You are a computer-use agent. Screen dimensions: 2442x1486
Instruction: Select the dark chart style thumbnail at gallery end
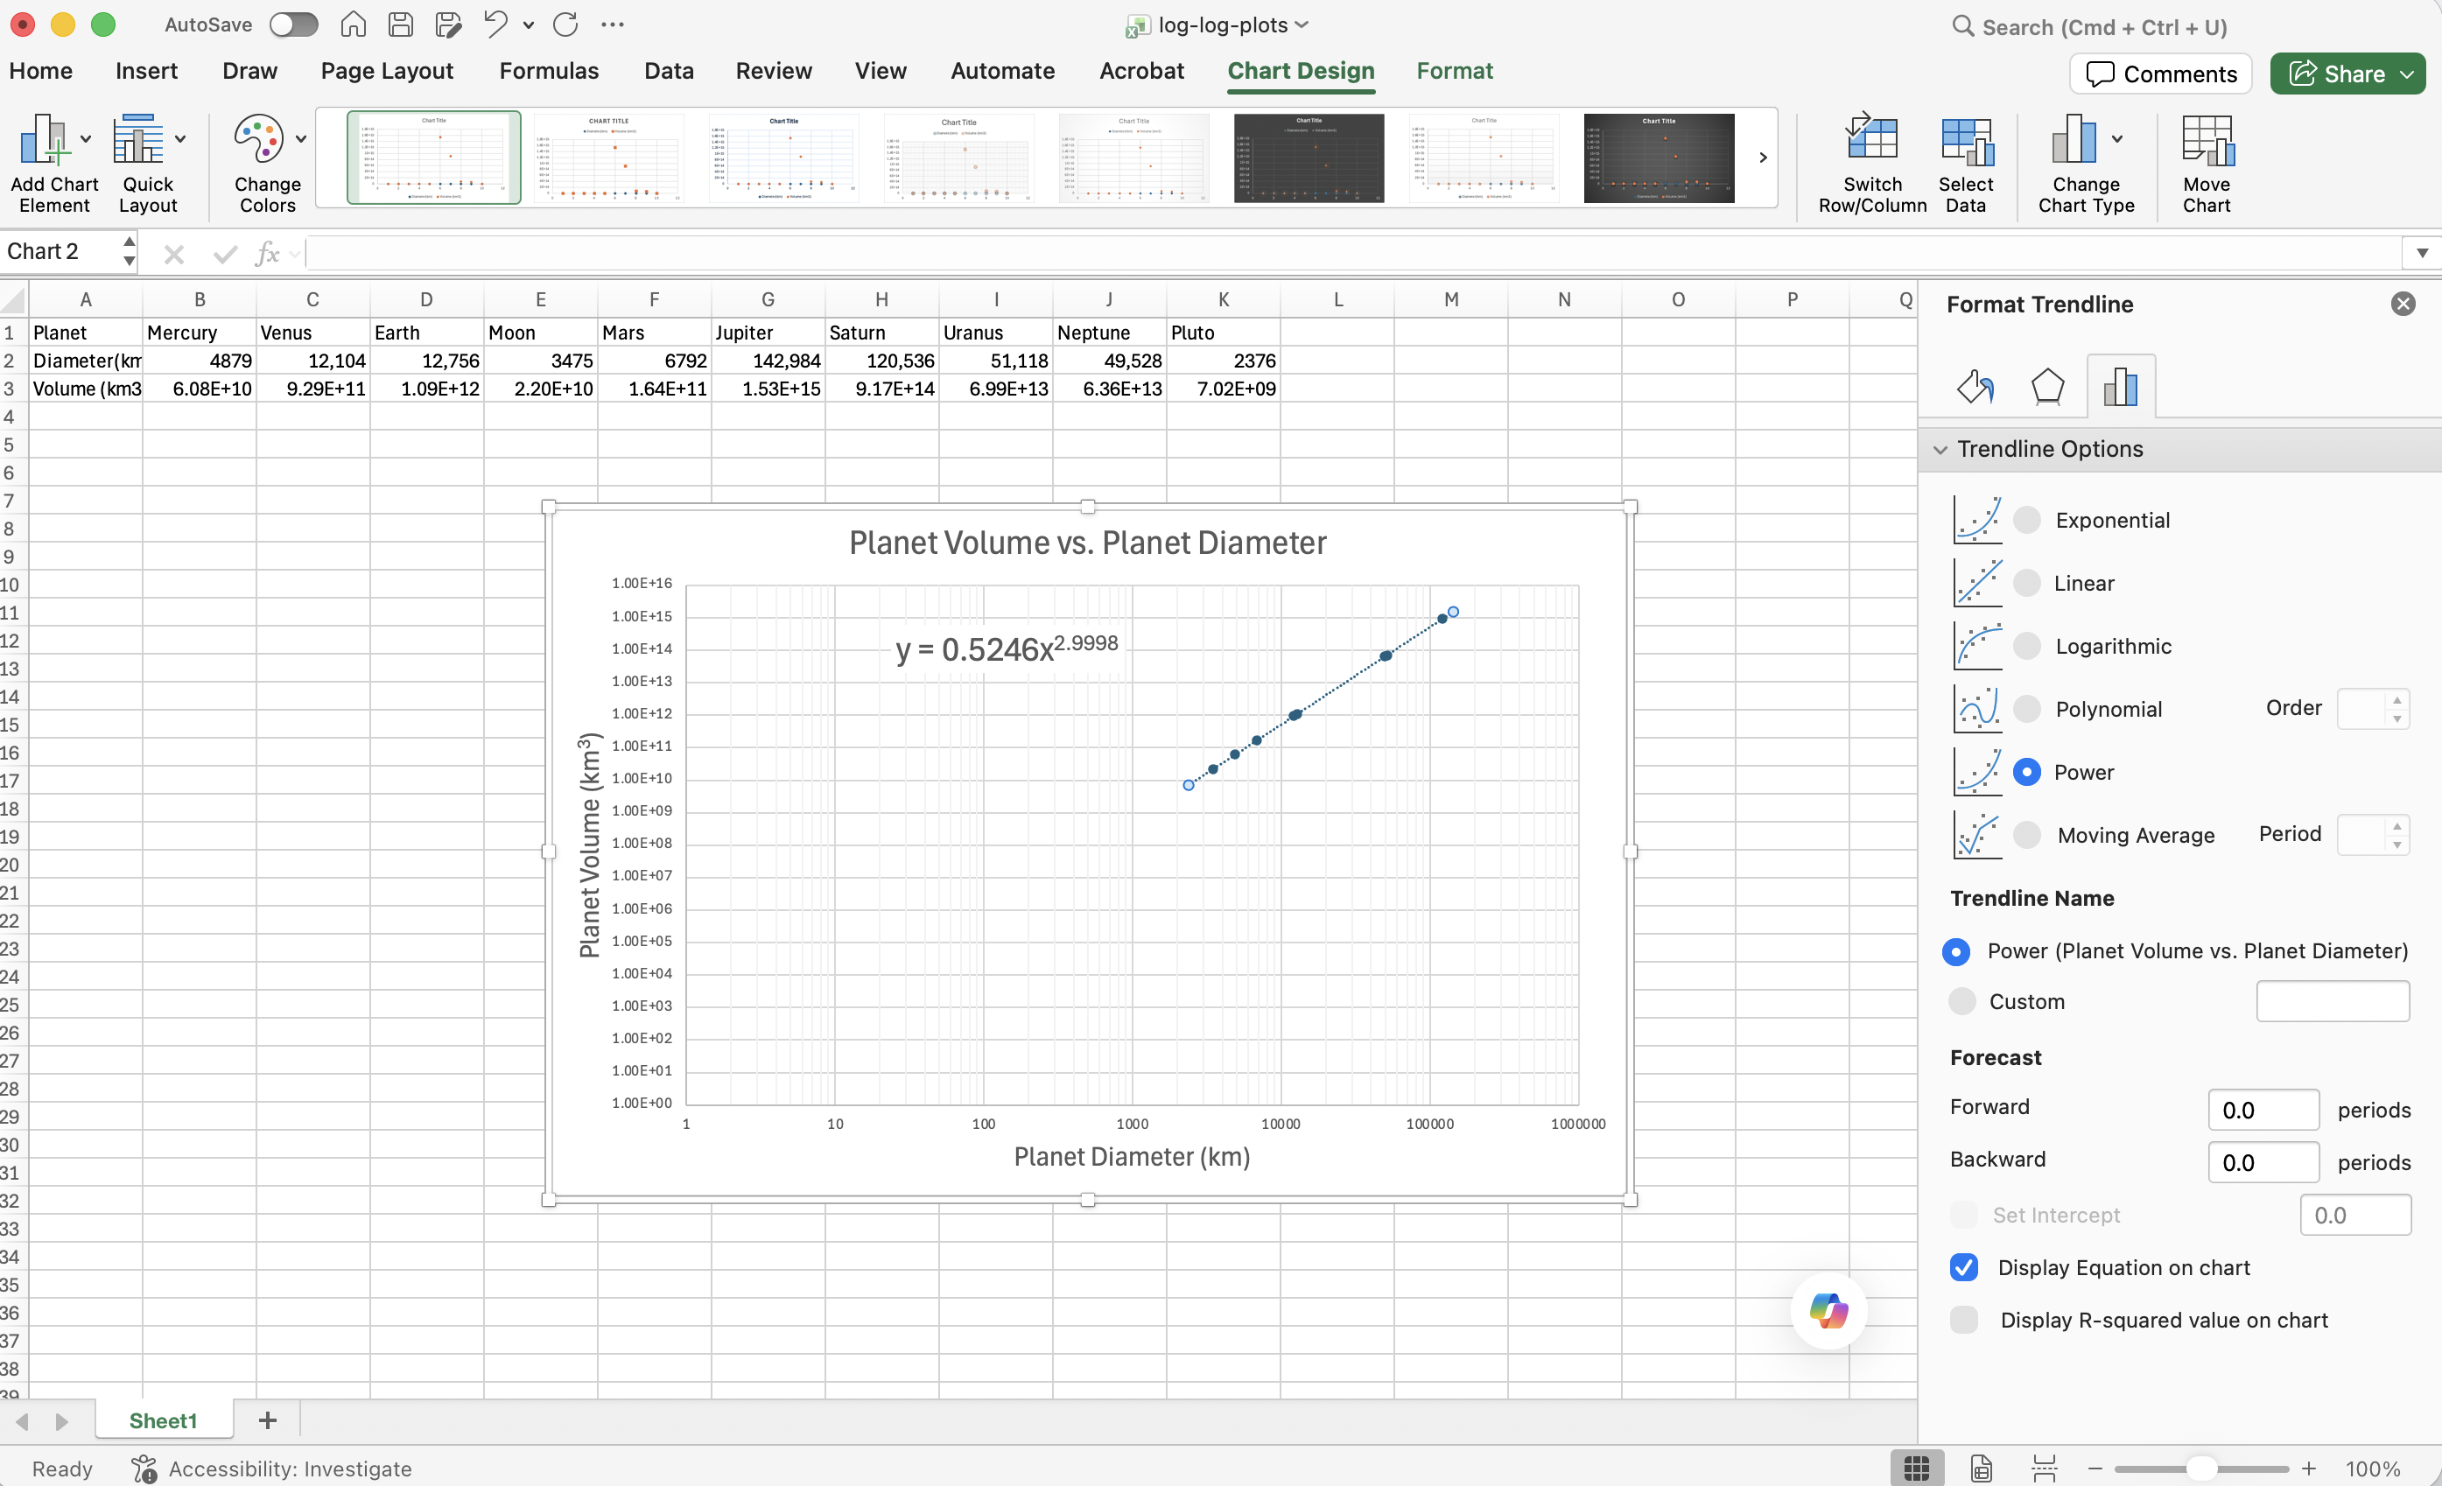[x=1658, y=158]
